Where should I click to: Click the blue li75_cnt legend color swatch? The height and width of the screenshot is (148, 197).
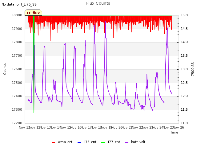click(79, 142)
